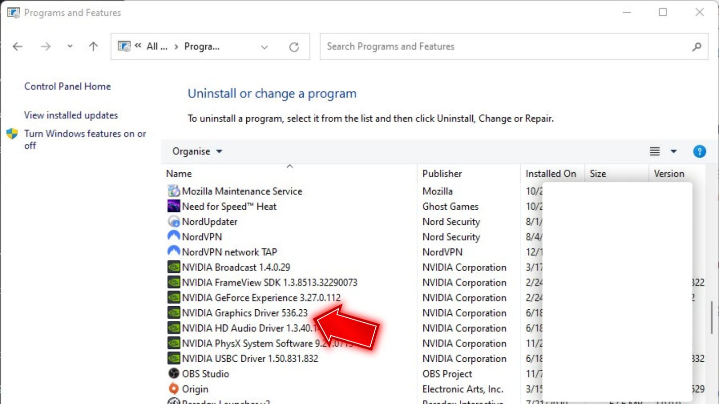The width and height of the screenshot is (719, 404).
Task: Open help with the question mark icon
Action: pyautogui.click(x=699, y=151)
